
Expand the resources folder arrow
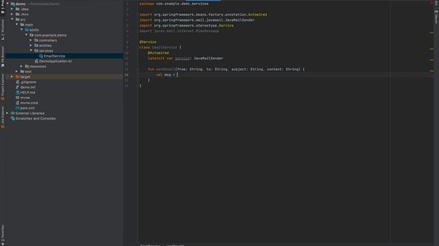pos(21,66)
